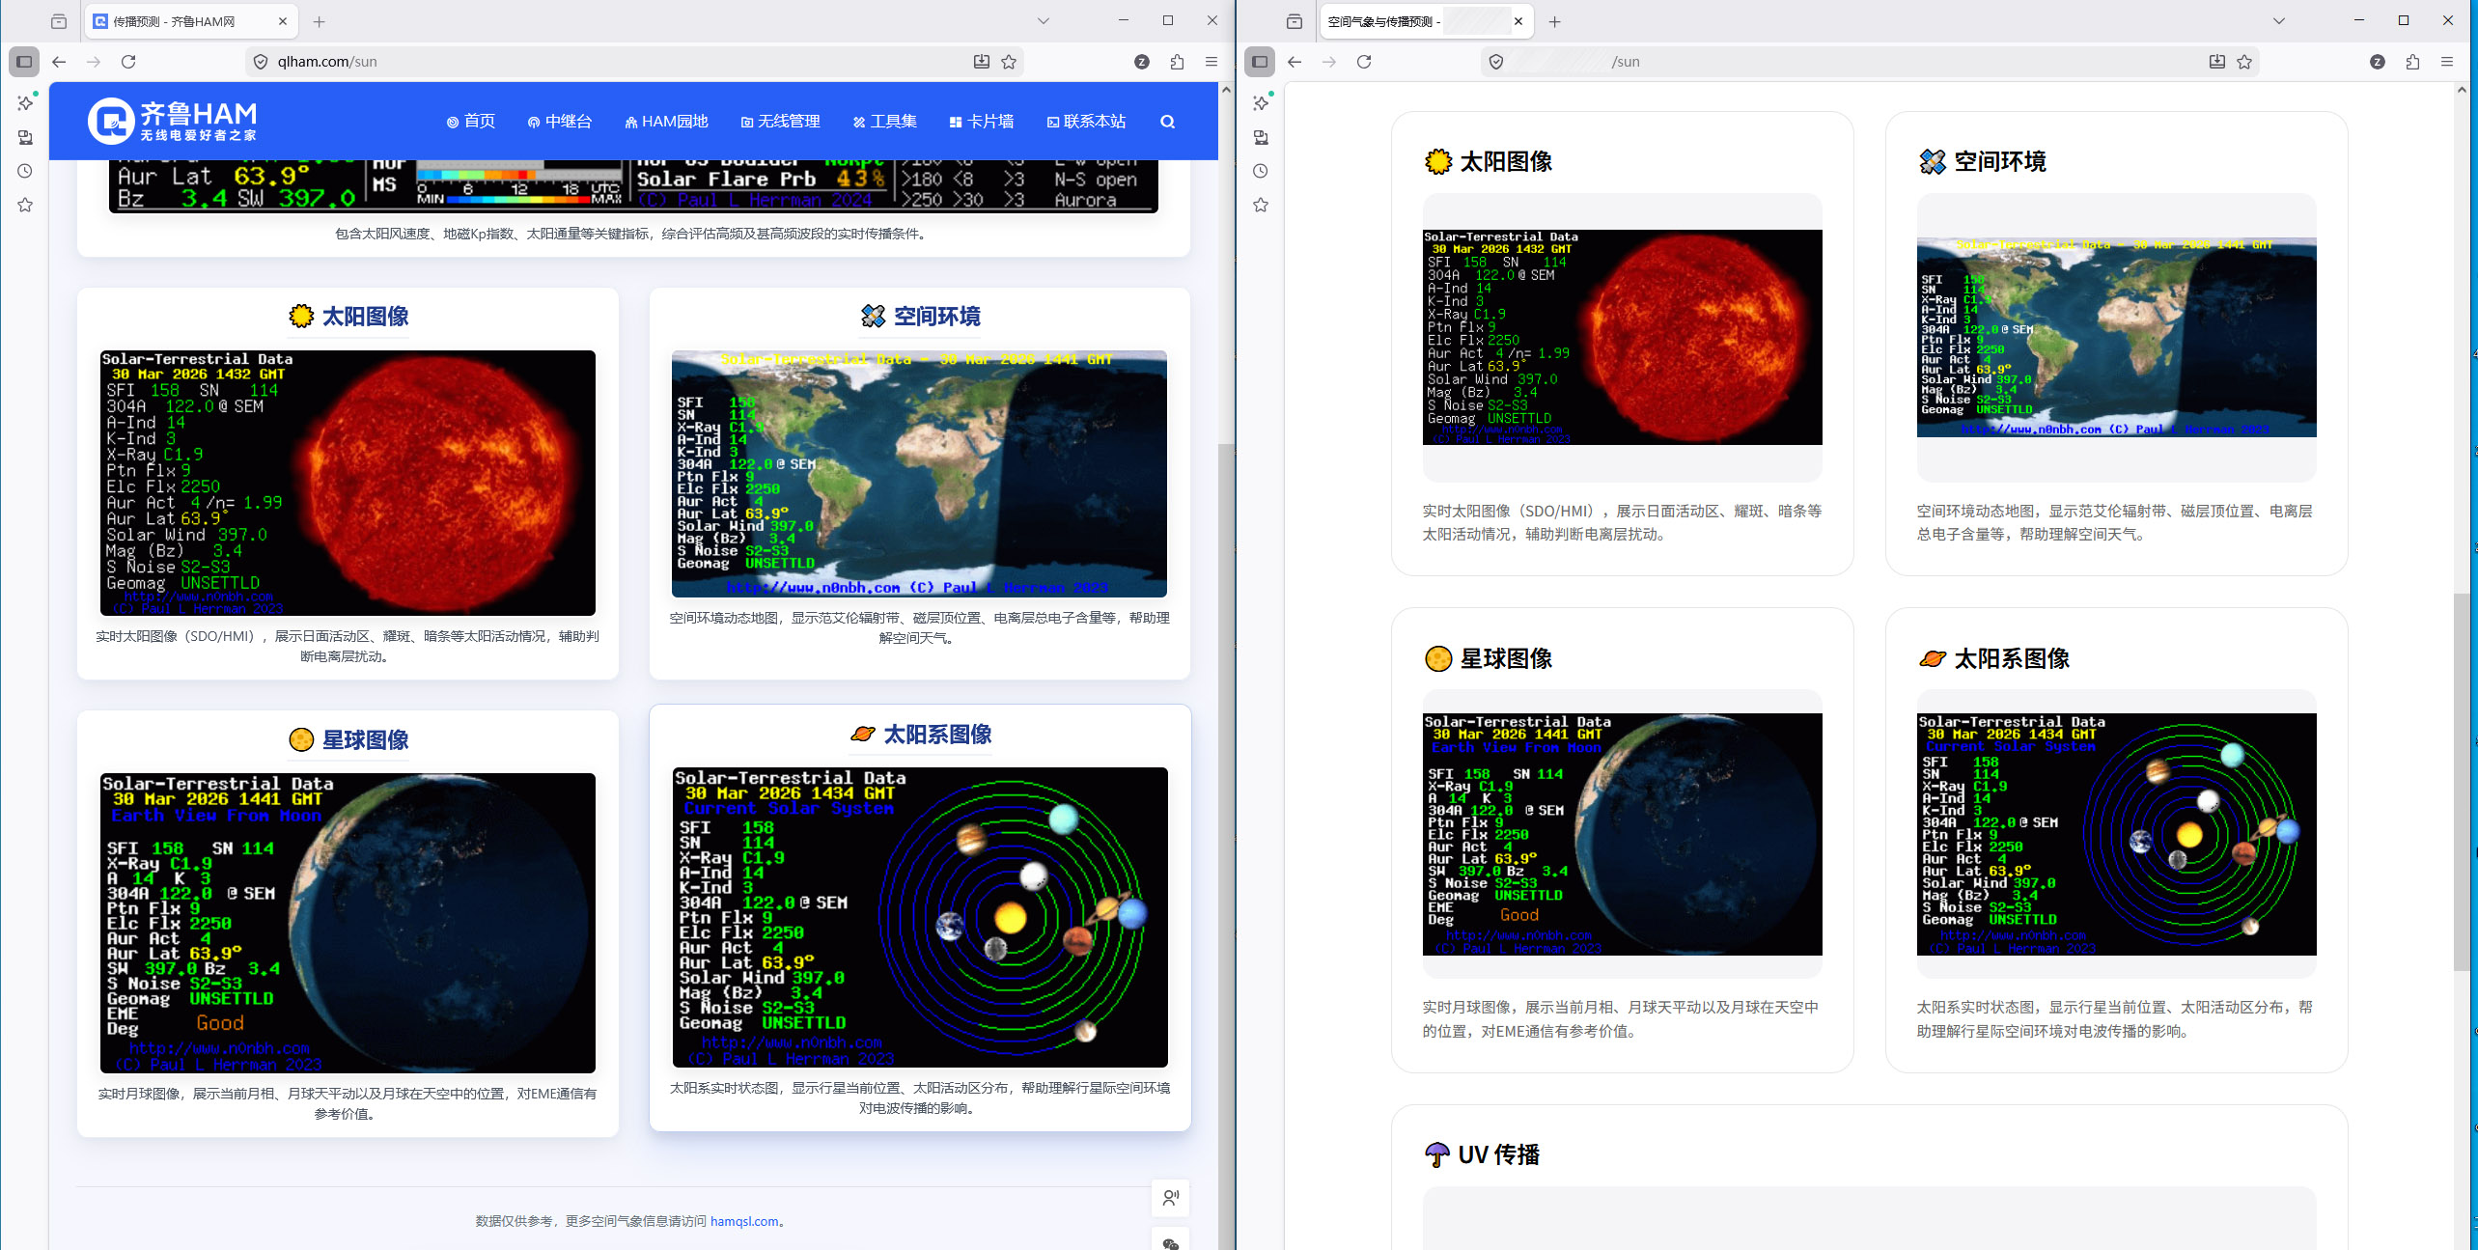Open left browser's application menu (hamburger)
The height and width of the screenshot is (1250, 2478).
[x=1211, y=62]
